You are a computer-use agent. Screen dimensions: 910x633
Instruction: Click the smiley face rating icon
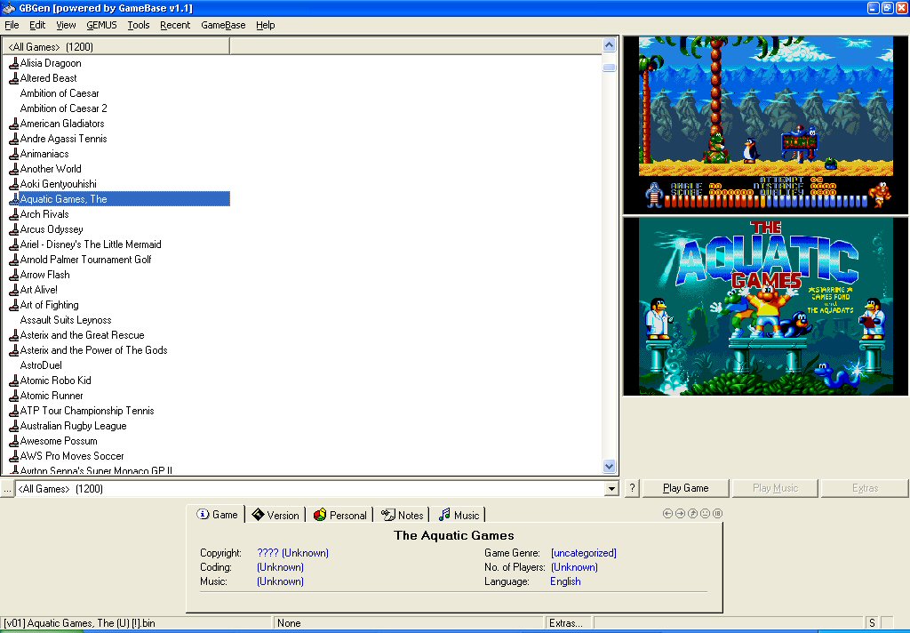705,513
